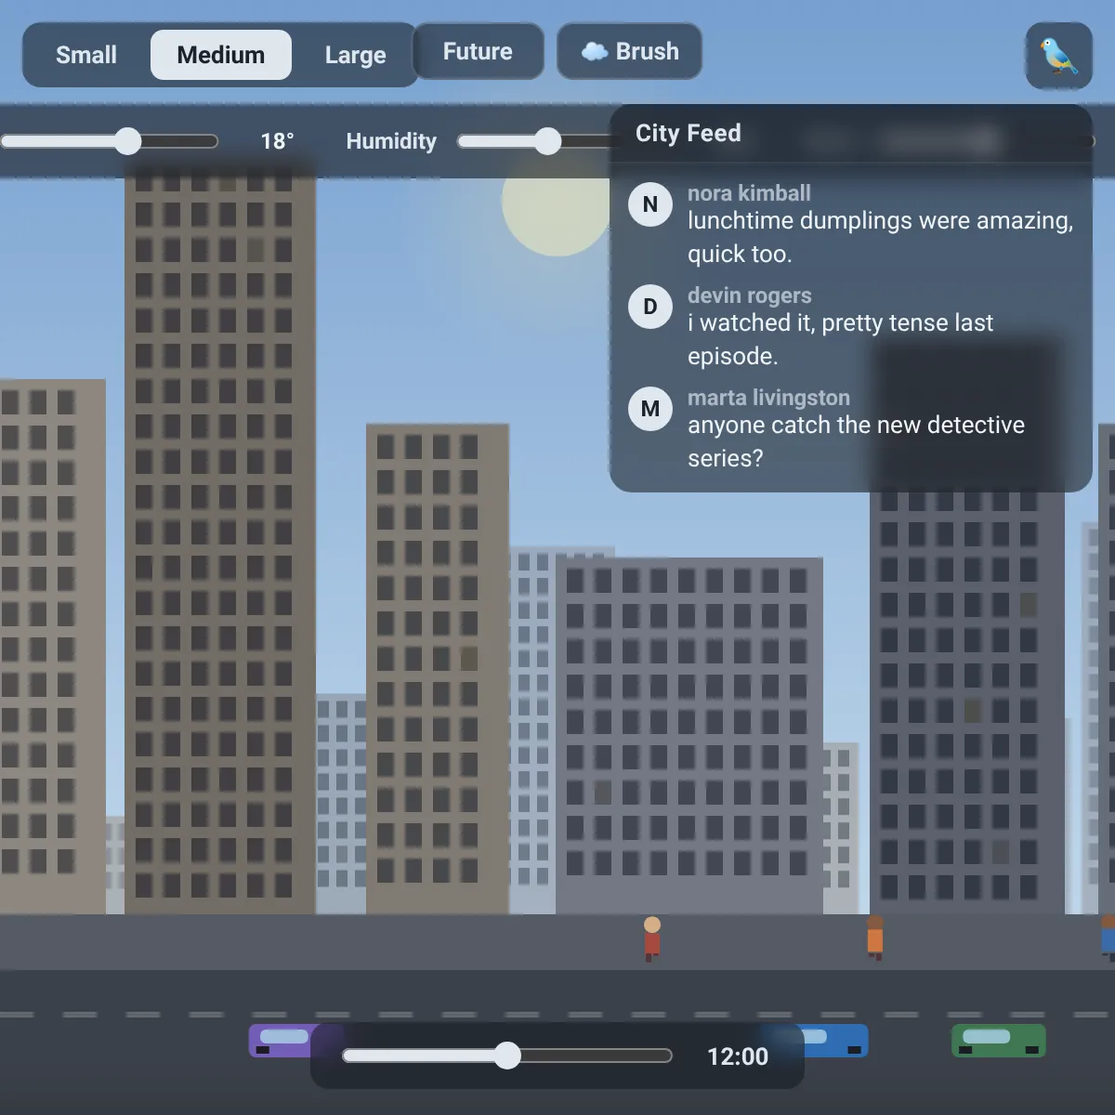Click the green car on the road
This screenshot has width=1115, height=1115.
[x=999, y=1041]
